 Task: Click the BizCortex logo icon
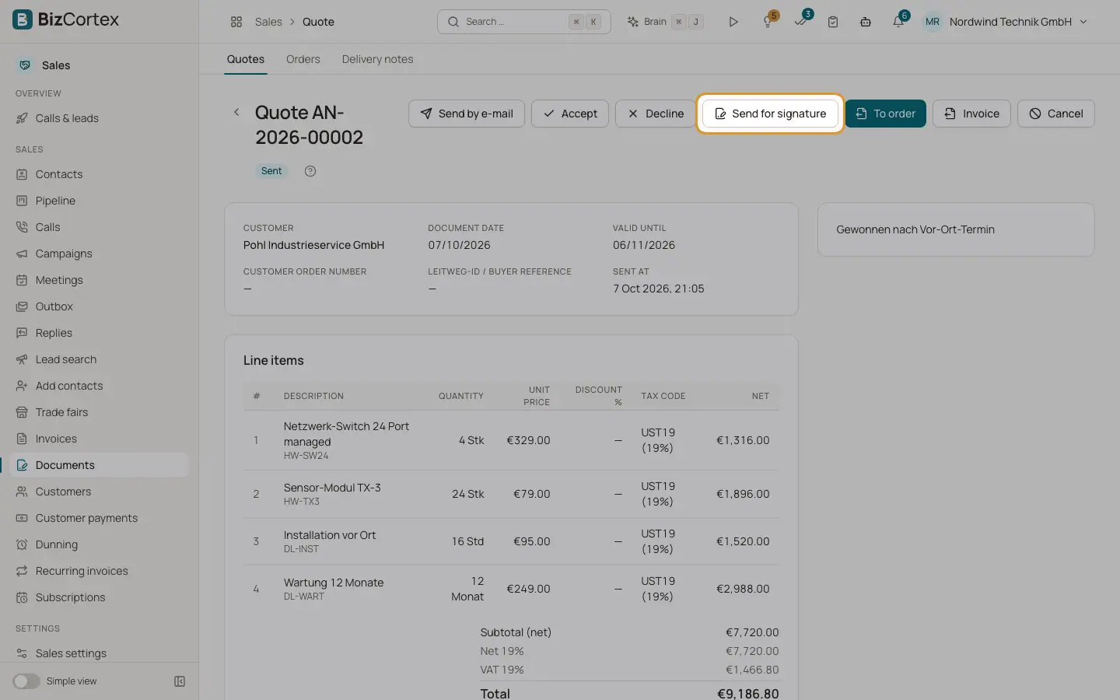(23, 19)
